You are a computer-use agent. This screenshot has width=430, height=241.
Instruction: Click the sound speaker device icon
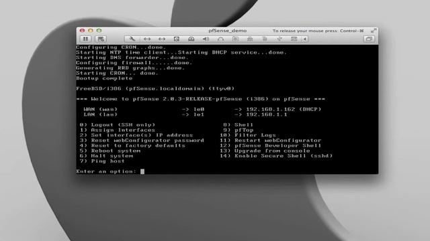pos(206,39)
